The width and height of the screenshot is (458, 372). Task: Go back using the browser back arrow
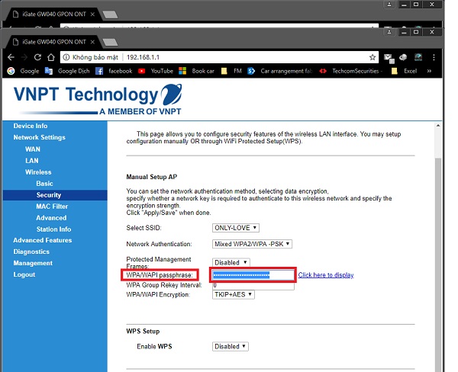[x=11, y=57]
